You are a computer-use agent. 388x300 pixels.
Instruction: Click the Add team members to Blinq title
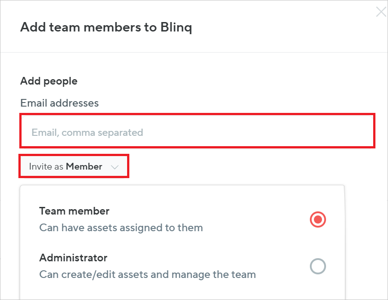(106, 27)
